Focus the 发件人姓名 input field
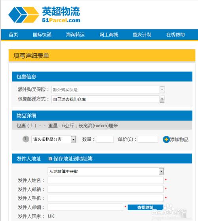The width and height of the screenshot is (198, 221). pos(105,180)
